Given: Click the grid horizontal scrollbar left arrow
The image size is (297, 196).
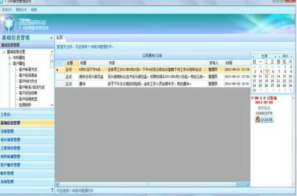Looking at the screenshot, I should click(58, 184).
